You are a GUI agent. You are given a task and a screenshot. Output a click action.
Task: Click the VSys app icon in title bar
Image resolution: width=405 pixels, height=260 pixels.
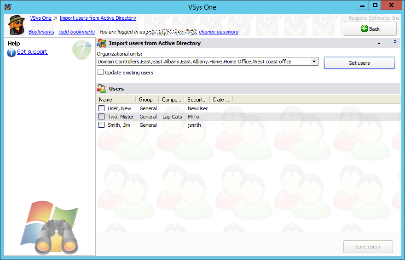point(8,7)
